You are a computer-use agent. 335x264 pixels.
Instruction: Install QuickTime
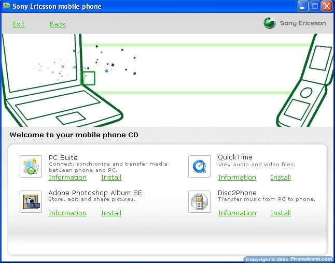[x=281, y=178]
